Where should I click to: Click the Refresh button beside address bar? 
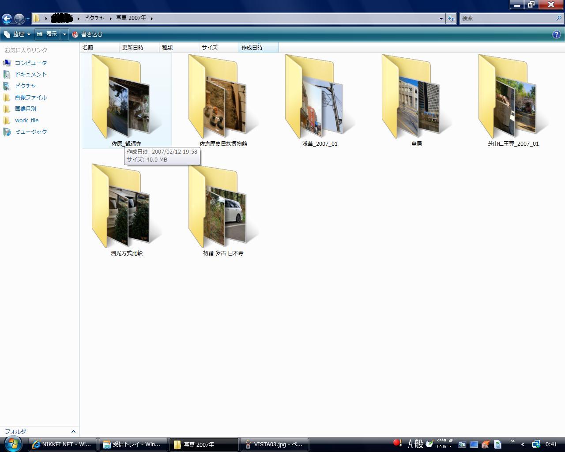click(x=451, y=18)
